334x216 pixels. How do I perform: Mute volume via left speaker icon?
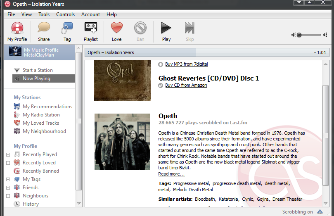293,35
